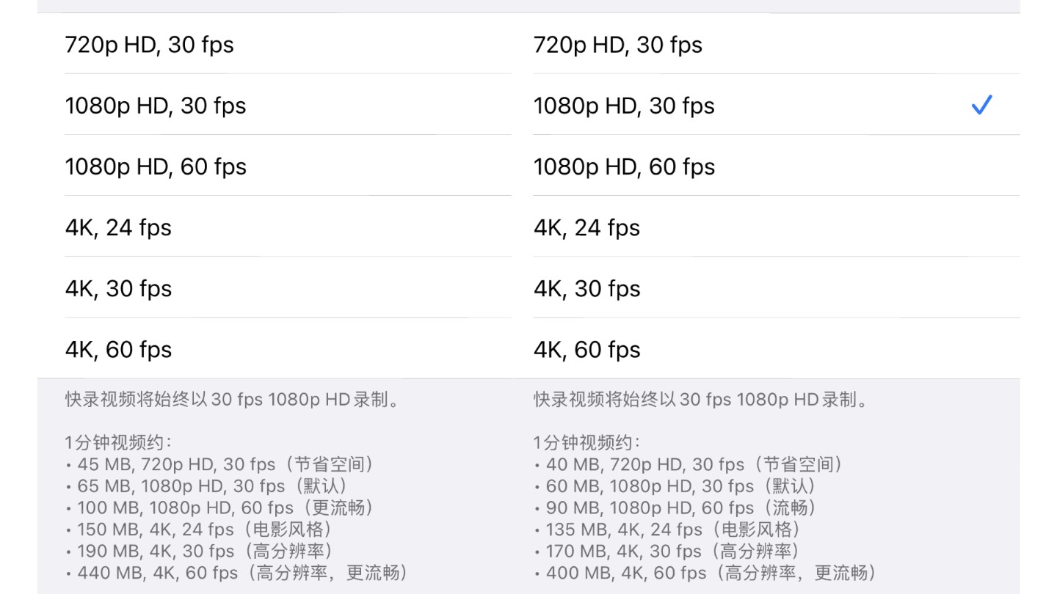This screenshot has width=1057, height=594.
Task: Click the 400 MB, 4K, 60 fps size line
Action: point(705,573)
